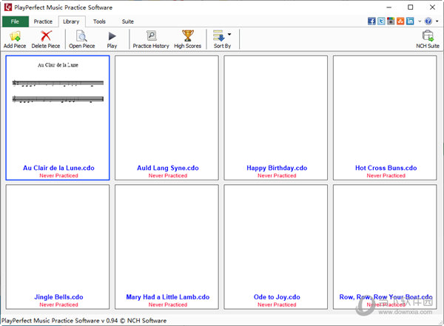
Task: Click the Add Piece toolbar icon
Action: [x=15, y=36]
